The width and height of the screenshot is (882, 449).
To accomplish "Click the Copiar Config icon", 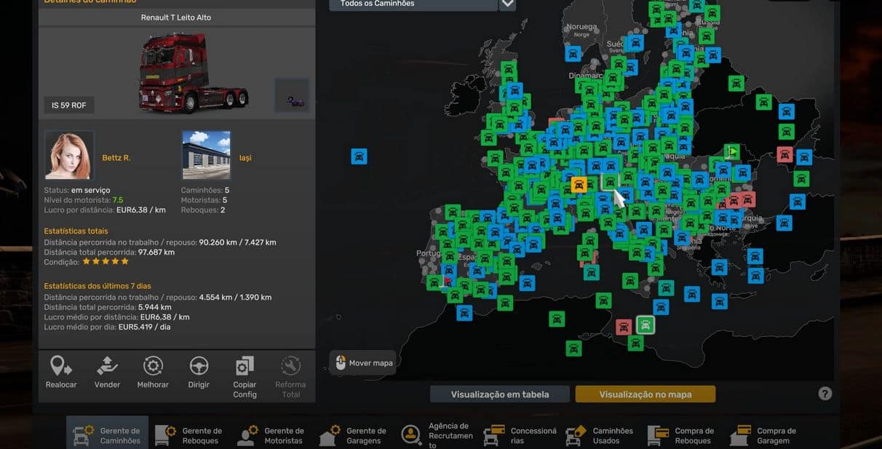I will (x=245, y=367).
